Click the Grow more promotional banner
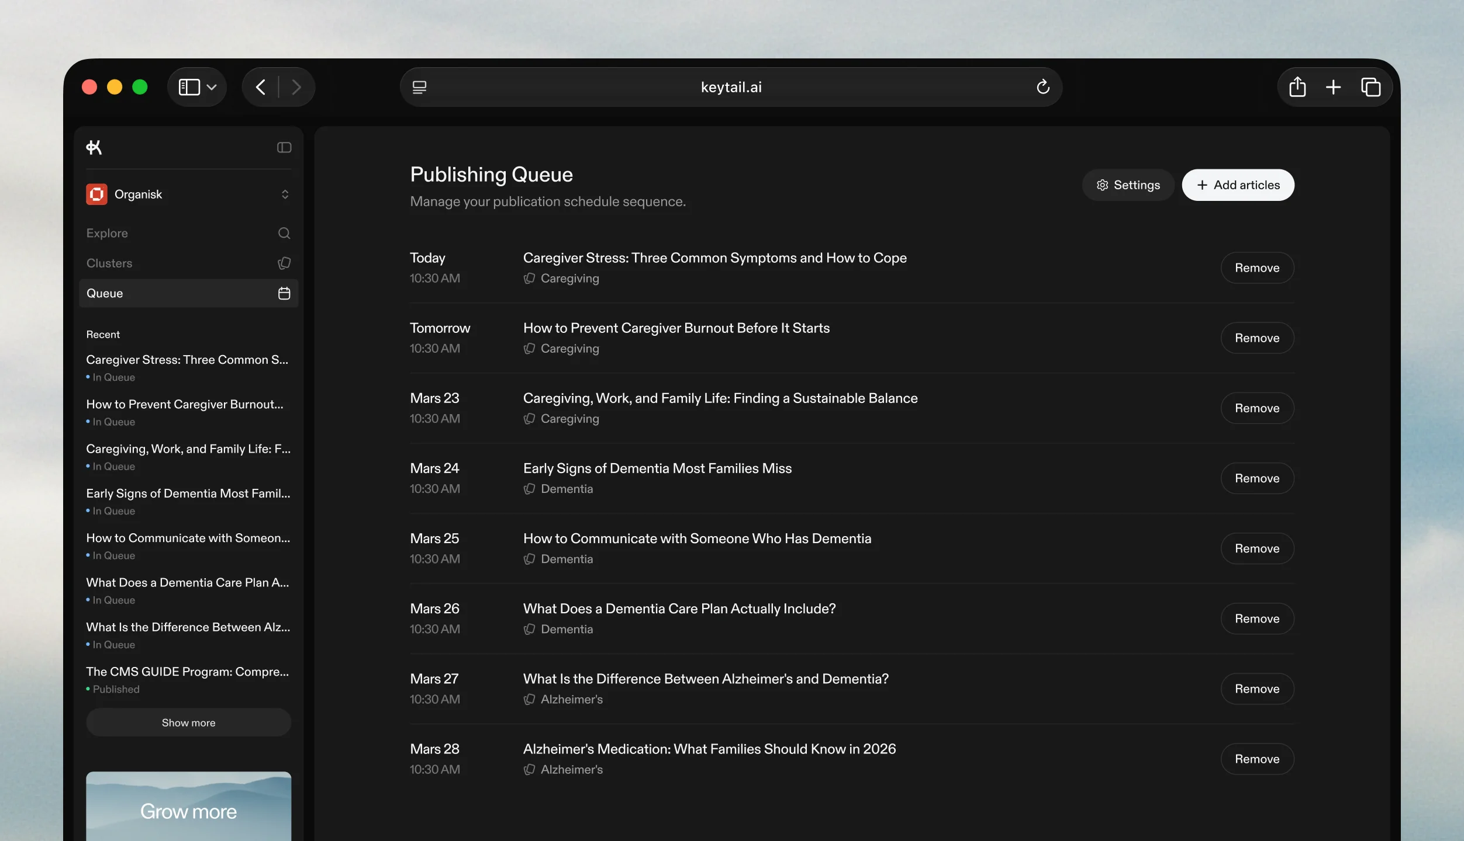The width and height of the screenshot is (1464, 841). point(188,811)
